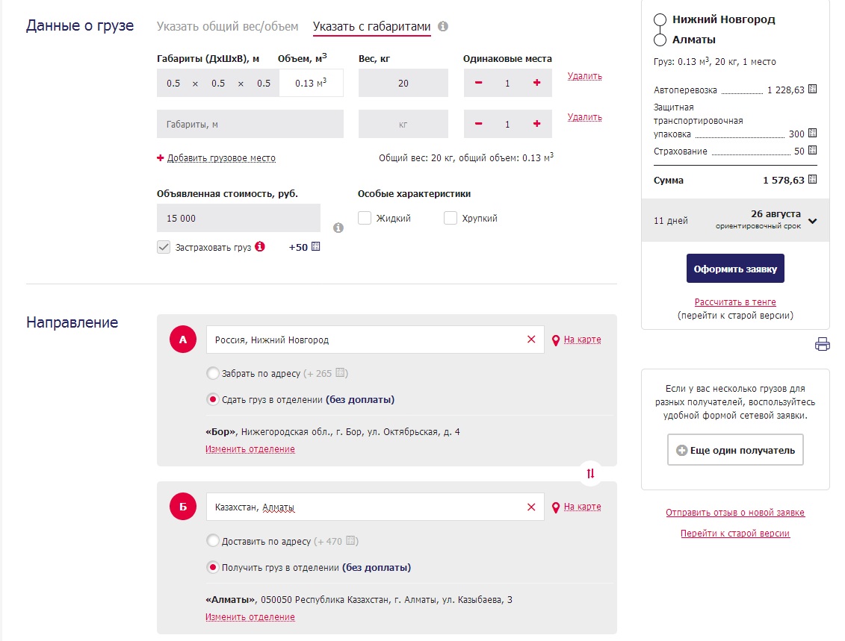Decrease identical places in second cargo row
This screenshot has height=641, width=845.
point(479,124)
